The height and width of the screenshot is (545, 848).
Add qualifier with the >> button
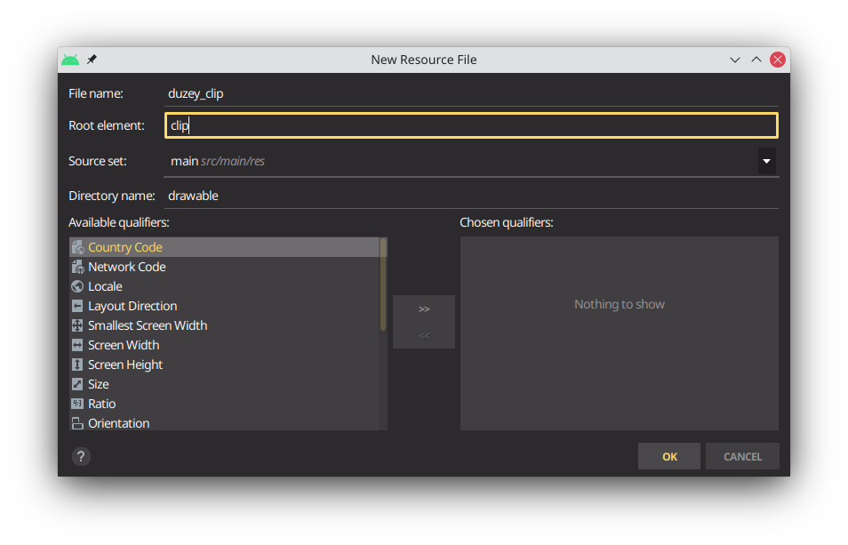pyautogui.click(x=424, y=309)
